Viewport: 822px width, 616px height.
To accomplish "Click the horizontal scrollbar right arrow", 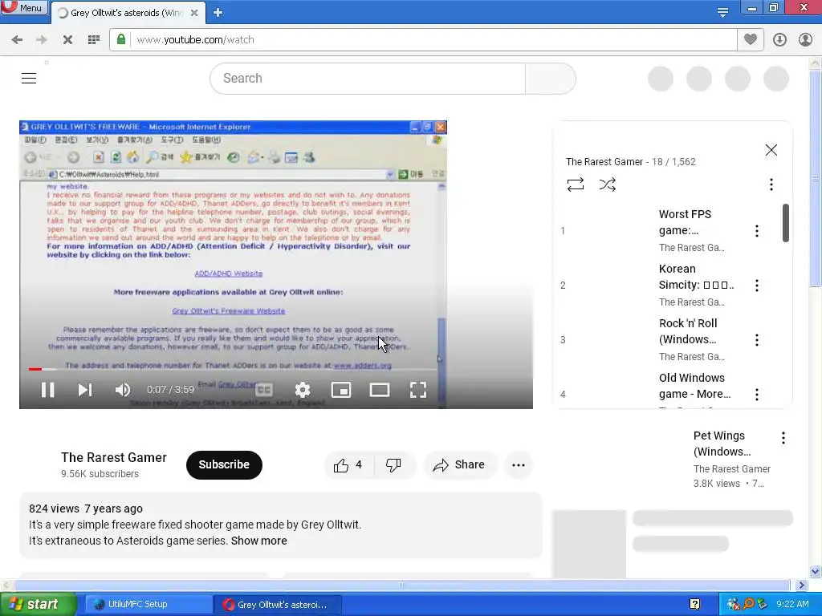I will coord(802,585).
